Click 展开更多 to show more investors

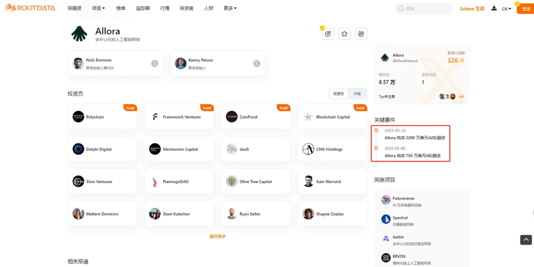click(217, 236)
